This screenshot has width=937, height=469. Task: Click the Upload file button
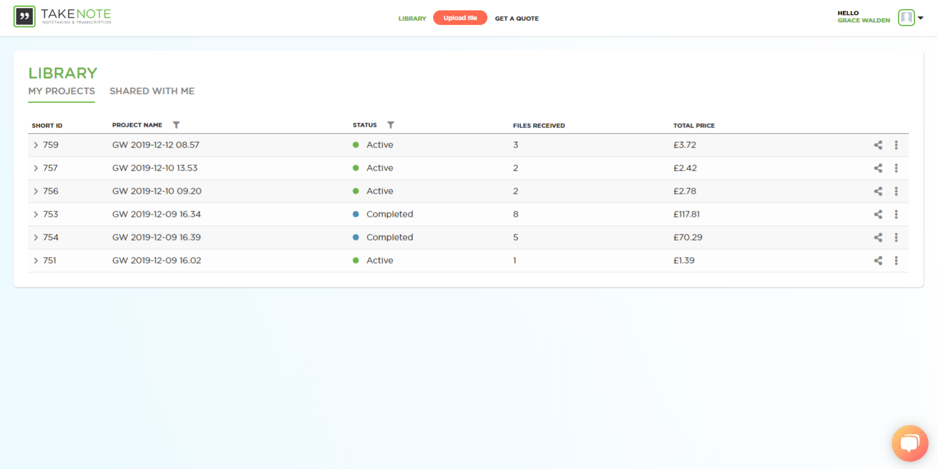(x=460, y=18)
